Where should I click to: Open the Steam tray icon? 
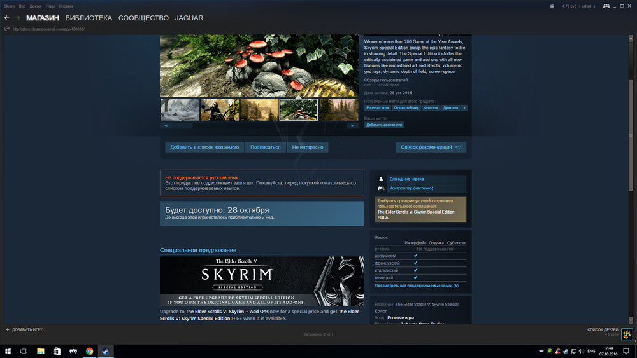(566, 351)
